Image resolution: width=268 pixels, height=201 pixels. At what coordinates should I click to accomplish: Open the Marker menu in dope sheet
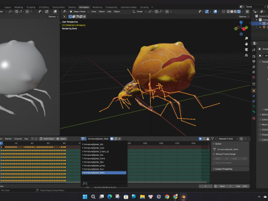(x=8, y=139)
